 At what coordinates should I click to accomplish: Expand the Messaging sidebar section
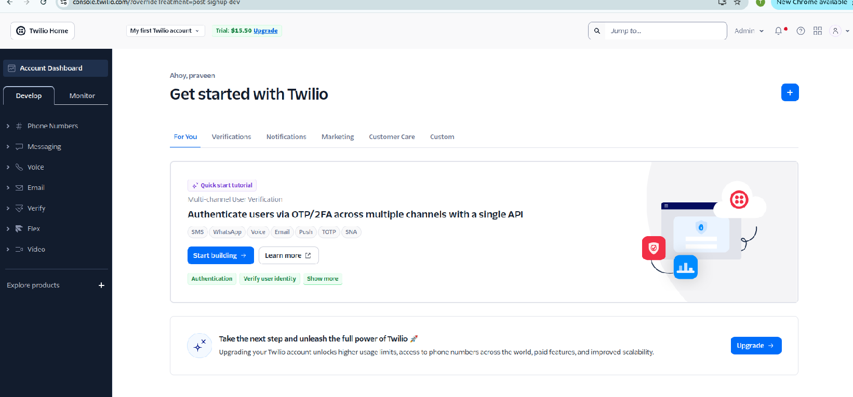8,147
